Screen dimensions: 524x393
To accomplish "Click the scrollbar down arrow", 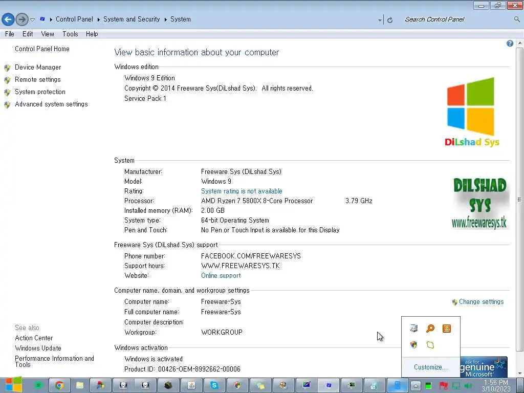I will pos(520,374).
